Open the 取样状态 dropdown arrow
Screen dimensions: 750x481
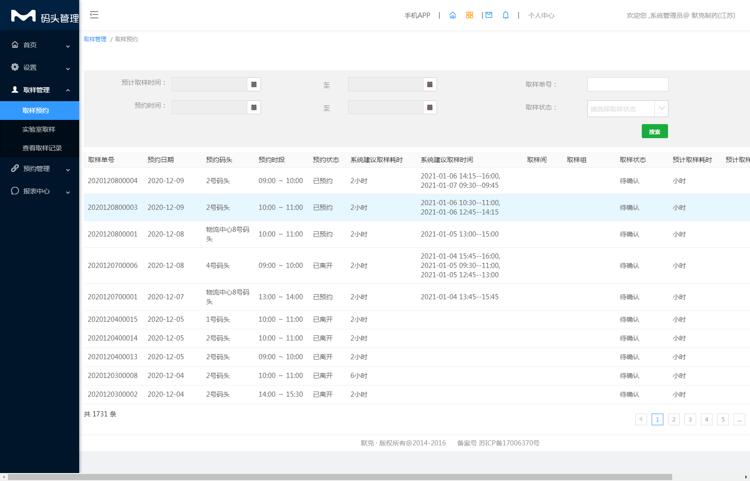coord(661,109)
